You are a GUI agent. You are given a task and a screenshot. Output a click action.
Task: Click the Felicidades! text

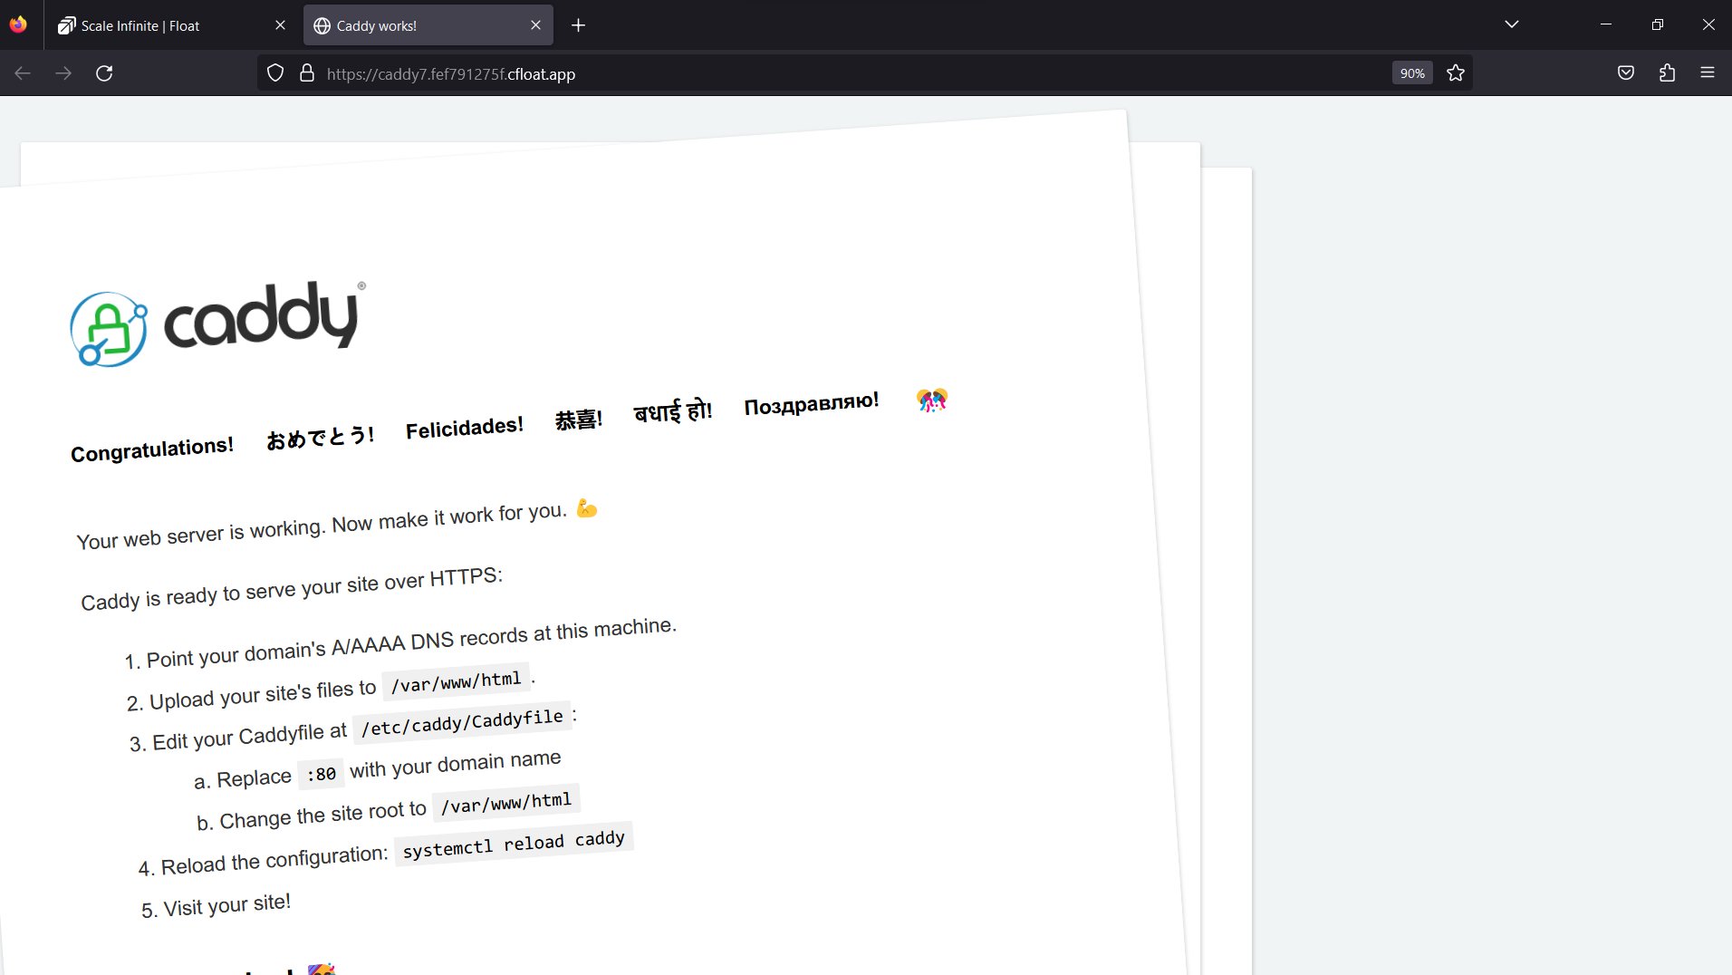click(465, 428)
